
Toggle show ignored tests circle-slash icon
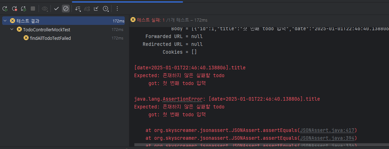(x=66, y=9)
